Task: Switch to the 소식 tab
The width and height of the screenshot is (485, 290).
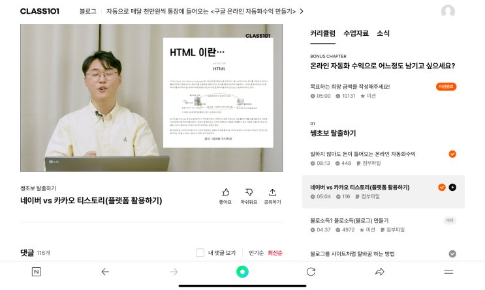Action: pos(383,33)
